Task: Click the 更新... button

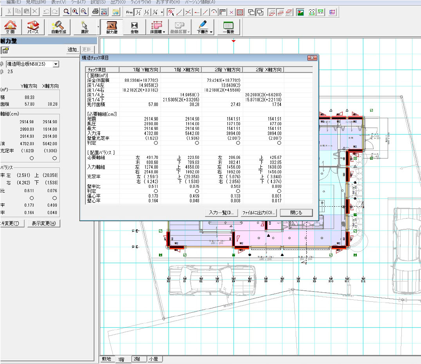Action: [x=88, y=50]
